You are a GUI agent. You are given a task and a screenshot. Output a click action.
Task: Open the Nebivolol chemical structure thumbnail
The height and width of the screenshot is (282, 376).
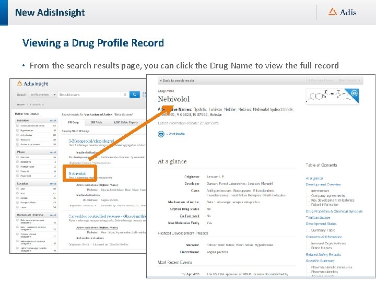(332, 96)
